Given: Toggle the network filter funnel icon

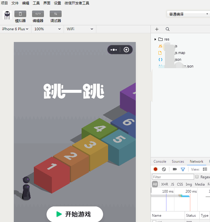Looking at the screenshot, I should pyautogui.click(x=183, y=169).
